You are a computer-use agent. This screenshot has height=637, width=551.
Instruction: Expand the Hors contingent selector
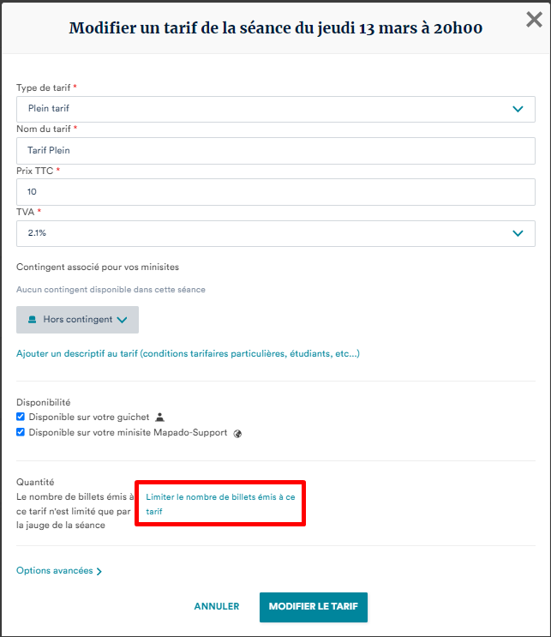coord(77,319)
